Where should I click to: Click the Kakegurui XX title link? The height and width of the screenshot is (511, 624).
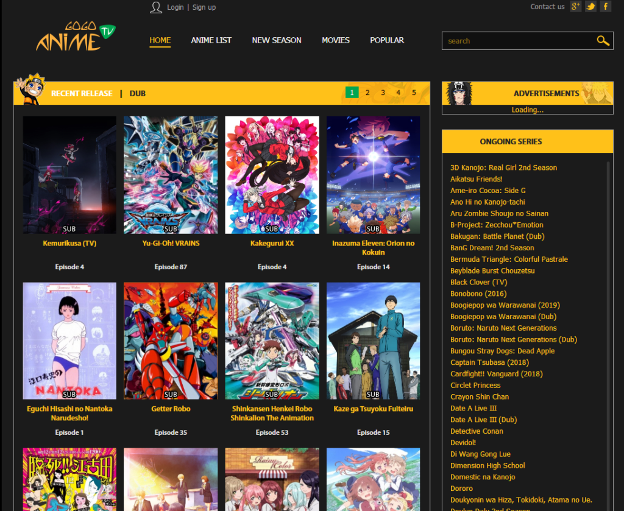click(x=272, y=243)
